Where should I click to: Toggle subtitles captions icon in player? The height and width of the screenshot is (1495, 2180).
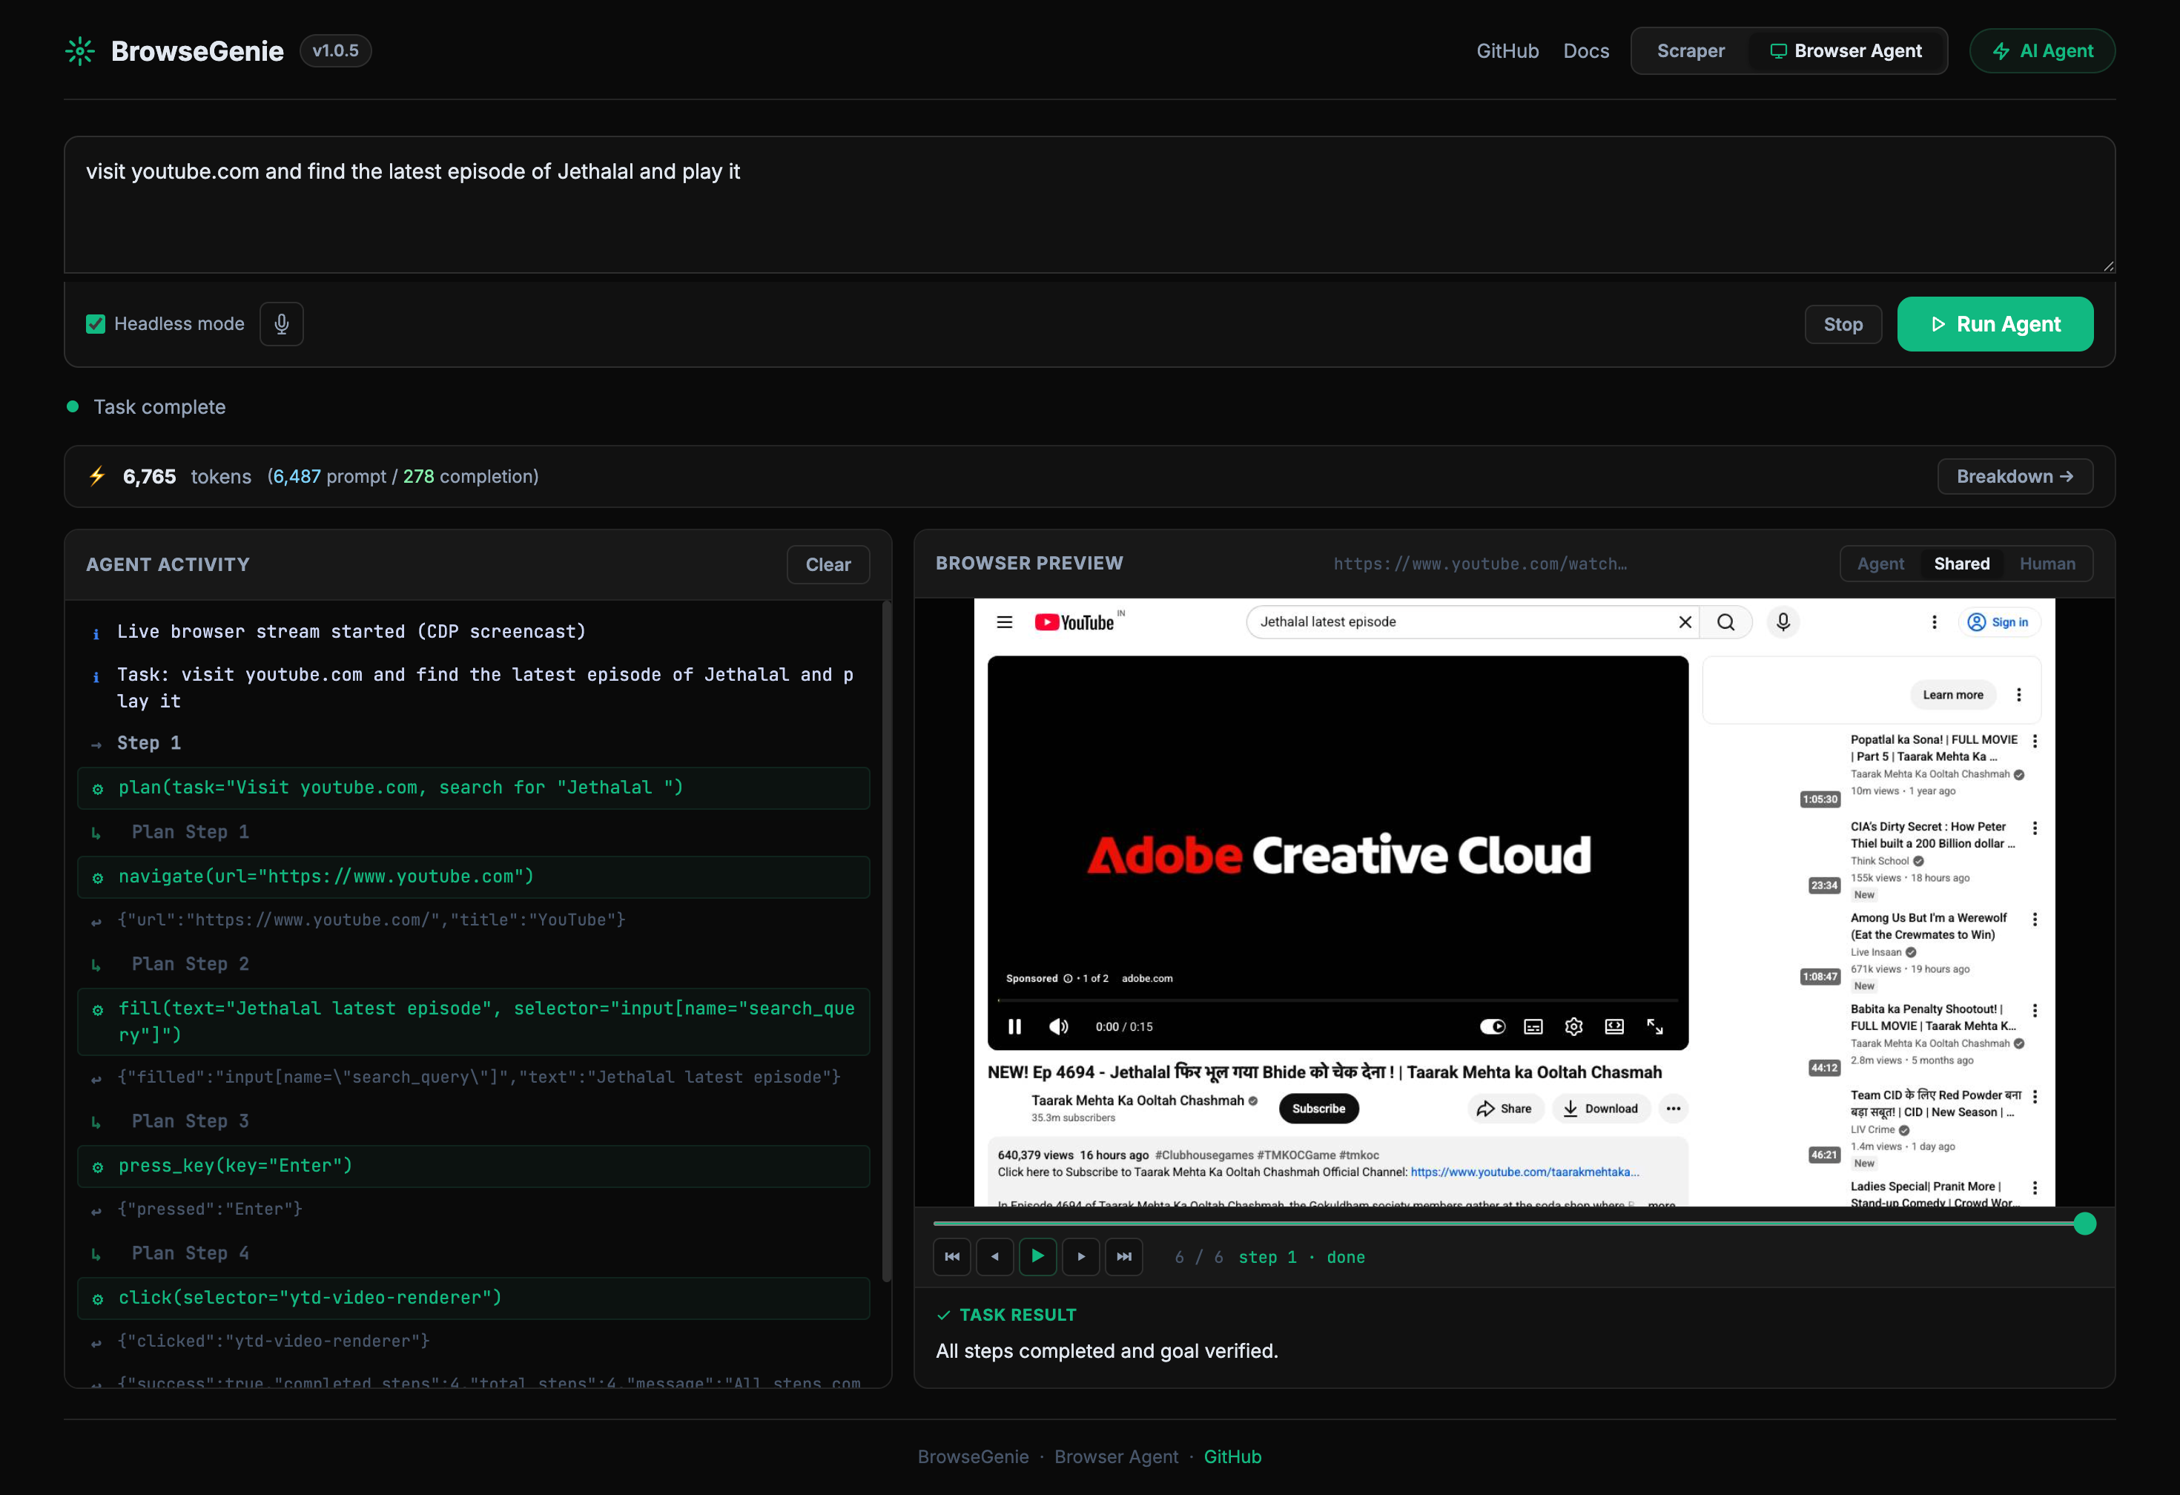pyautogui.click(x=1533, y=1026)
